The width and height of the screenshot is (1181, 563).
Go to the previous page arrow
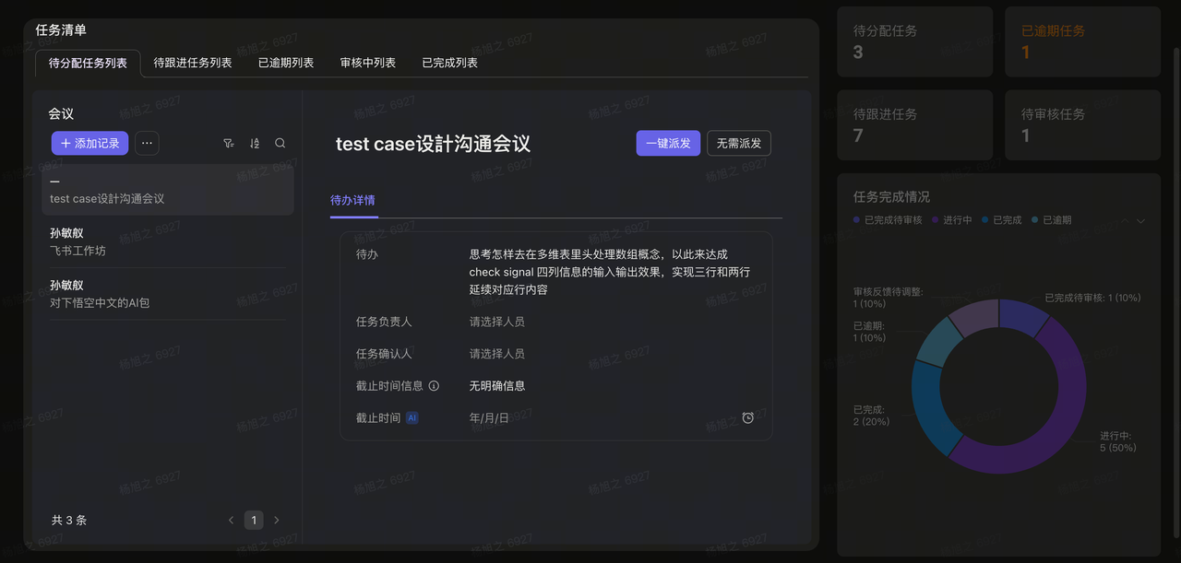pyautogui.click(x=231, y=521)
